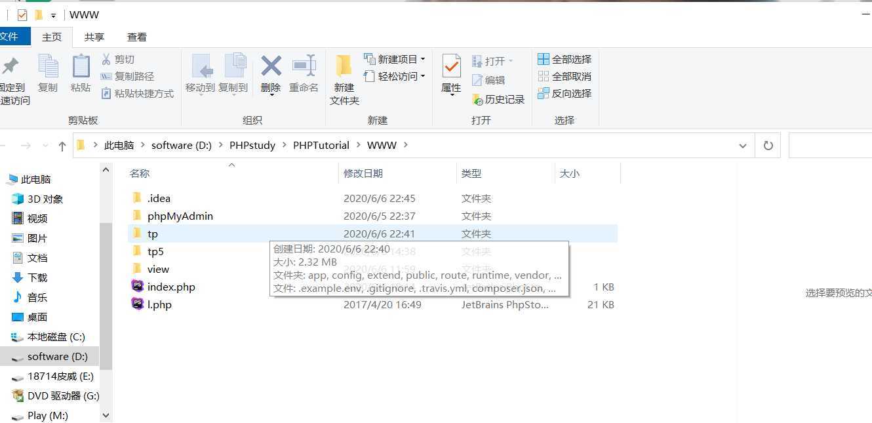Click the Pin to Quick access icon
This screenshot has width=872, height=423.
[x=10, y=66]
